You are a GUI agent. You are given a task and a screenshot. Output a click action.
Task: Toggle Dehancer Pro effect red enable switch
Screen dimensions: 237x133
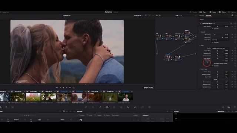tap(201, 24)
